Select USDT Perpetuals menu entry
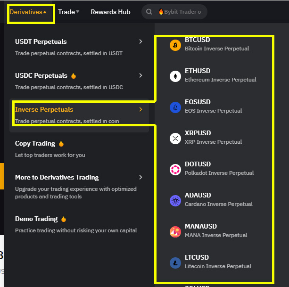This screenshot has width=289, height=287. tap(79, 47)
